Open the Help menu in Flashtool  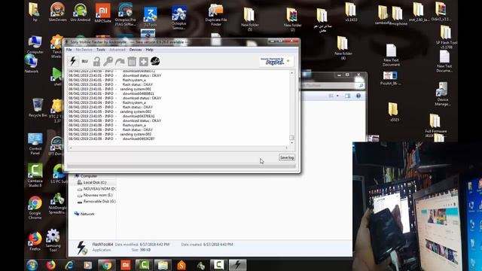[x=149, y=50]
